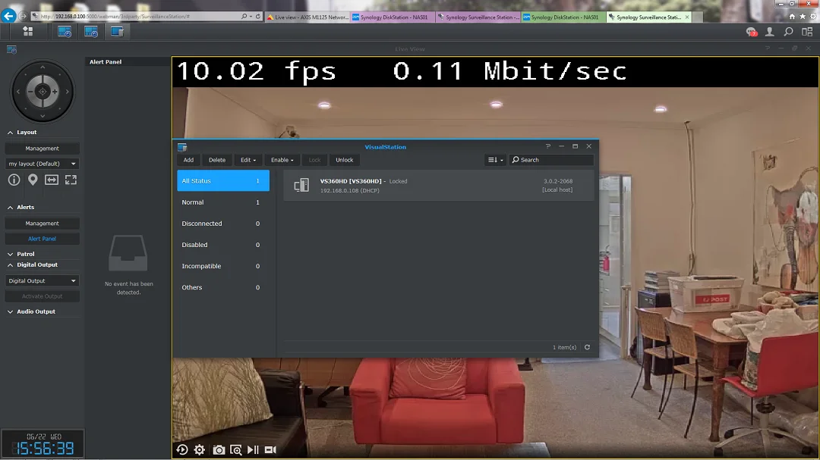Open the live view settings gear
Viewport: 820px width, 460px height.
point(200,450)
